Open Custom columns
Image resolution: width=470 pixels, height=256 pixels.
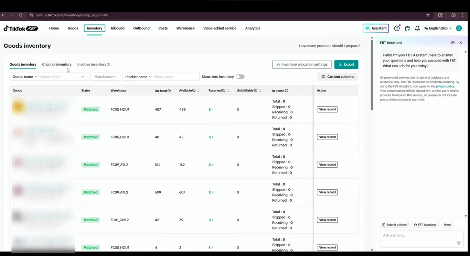338,77
